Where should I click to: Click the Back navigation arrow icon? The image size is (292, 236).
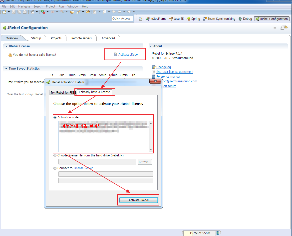coord(120,12)
